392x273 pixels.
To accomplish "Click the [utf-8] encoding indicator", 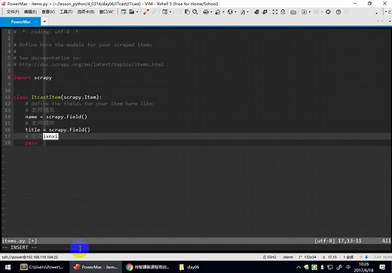I will [325, 241].
